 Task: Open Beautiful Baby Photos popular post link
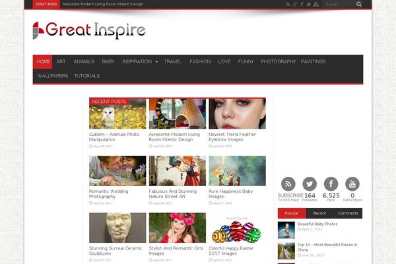(x=317, y=224)
